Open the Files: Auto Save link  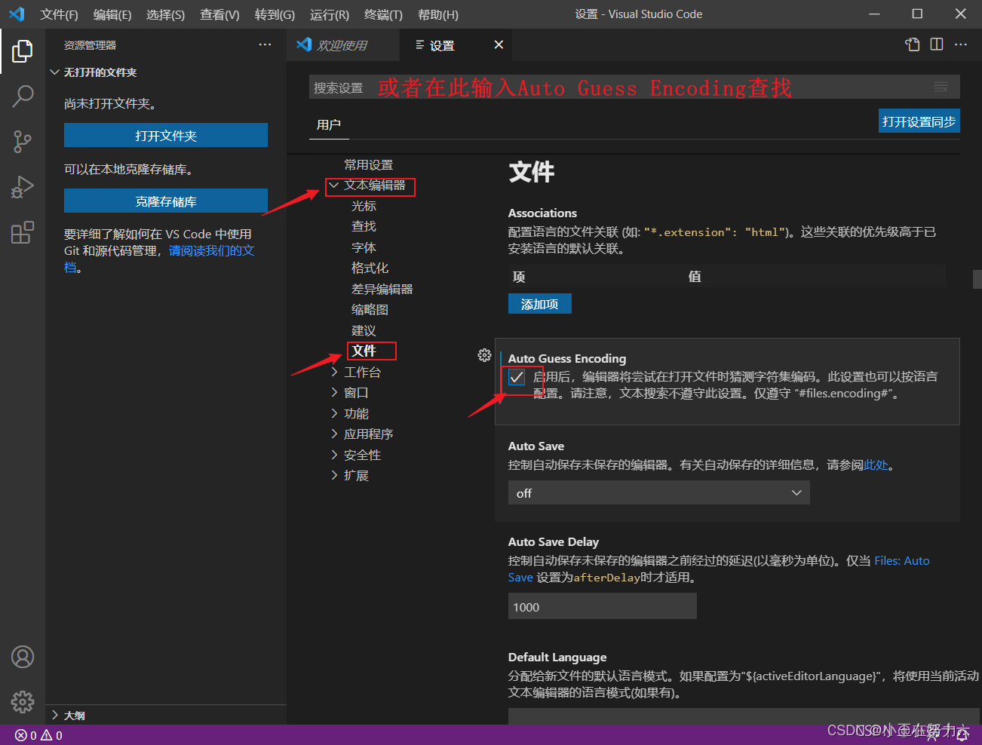point(902,561)
